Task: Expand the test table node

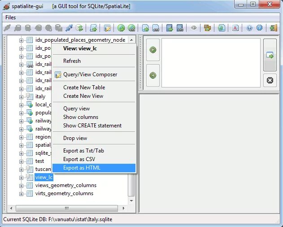Action: tap(21, 162)
